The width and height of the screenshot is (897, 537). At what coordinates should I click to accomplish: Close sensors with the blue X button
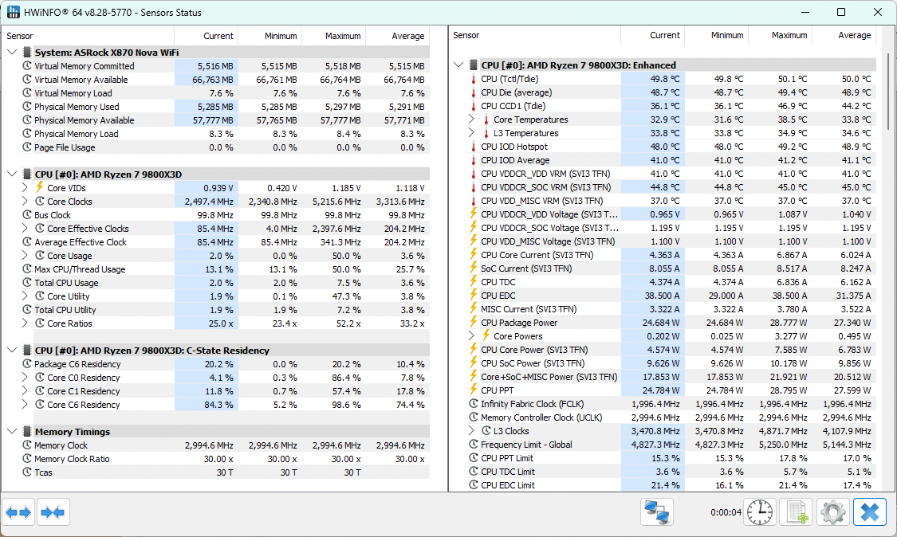[x=870, y=512]
